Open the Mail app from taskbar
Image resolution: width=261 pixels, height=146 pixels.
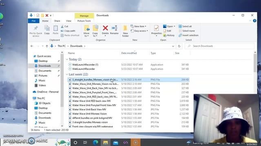115,142
